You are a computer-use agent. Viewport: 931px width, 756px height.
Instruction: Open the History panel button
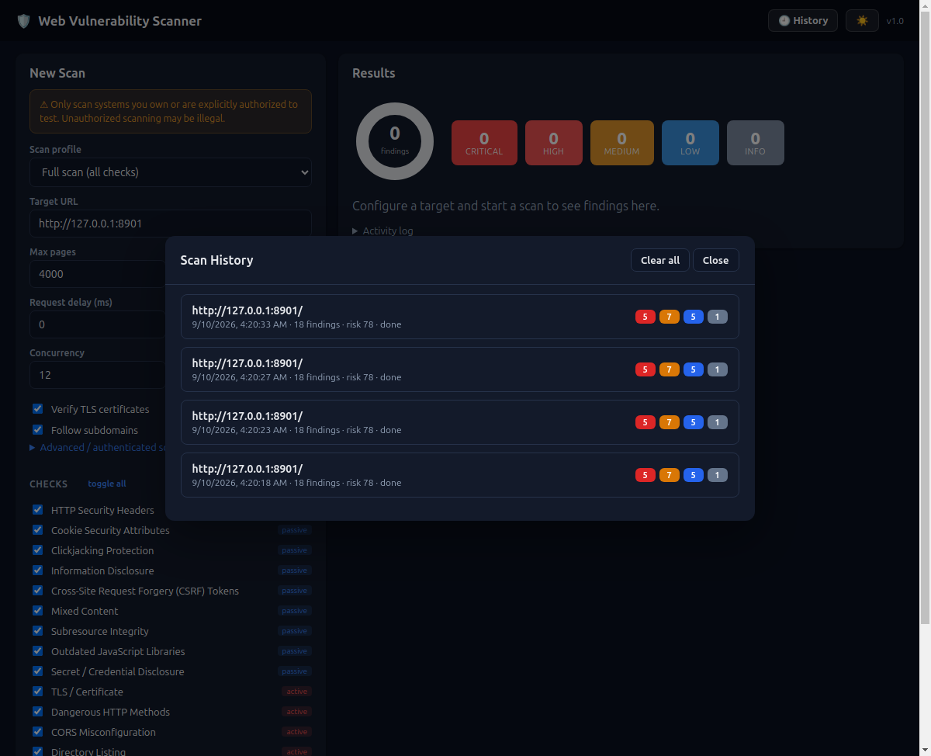pos(803,21)
